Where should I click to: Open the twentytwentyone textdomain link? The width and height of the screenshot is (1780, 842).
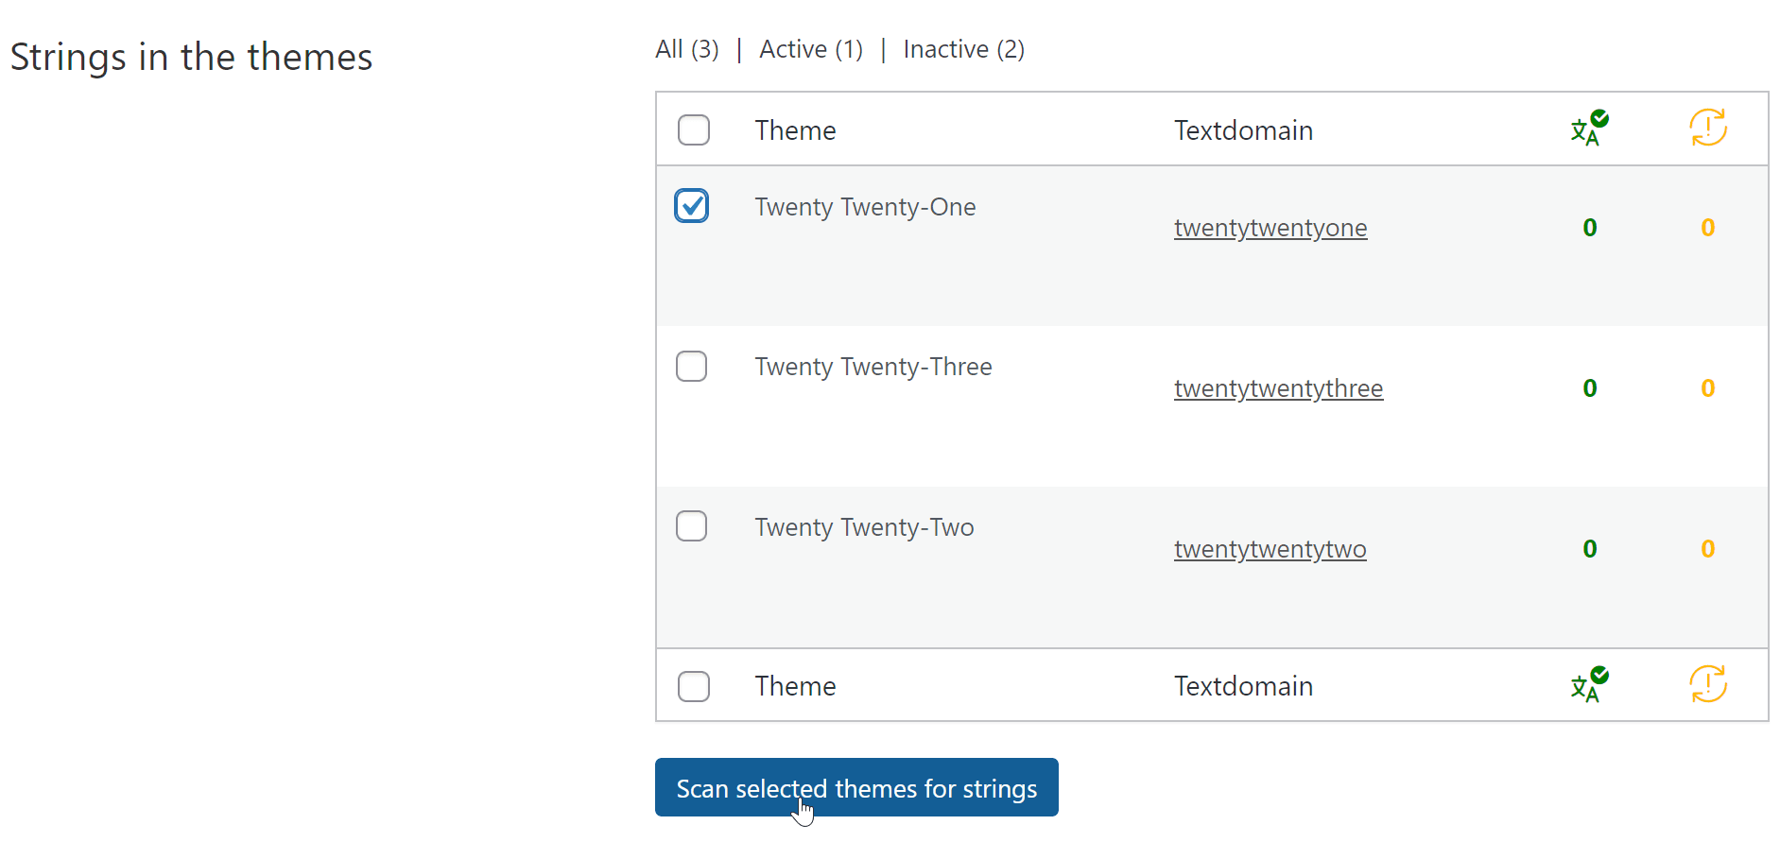[1270, 228]
